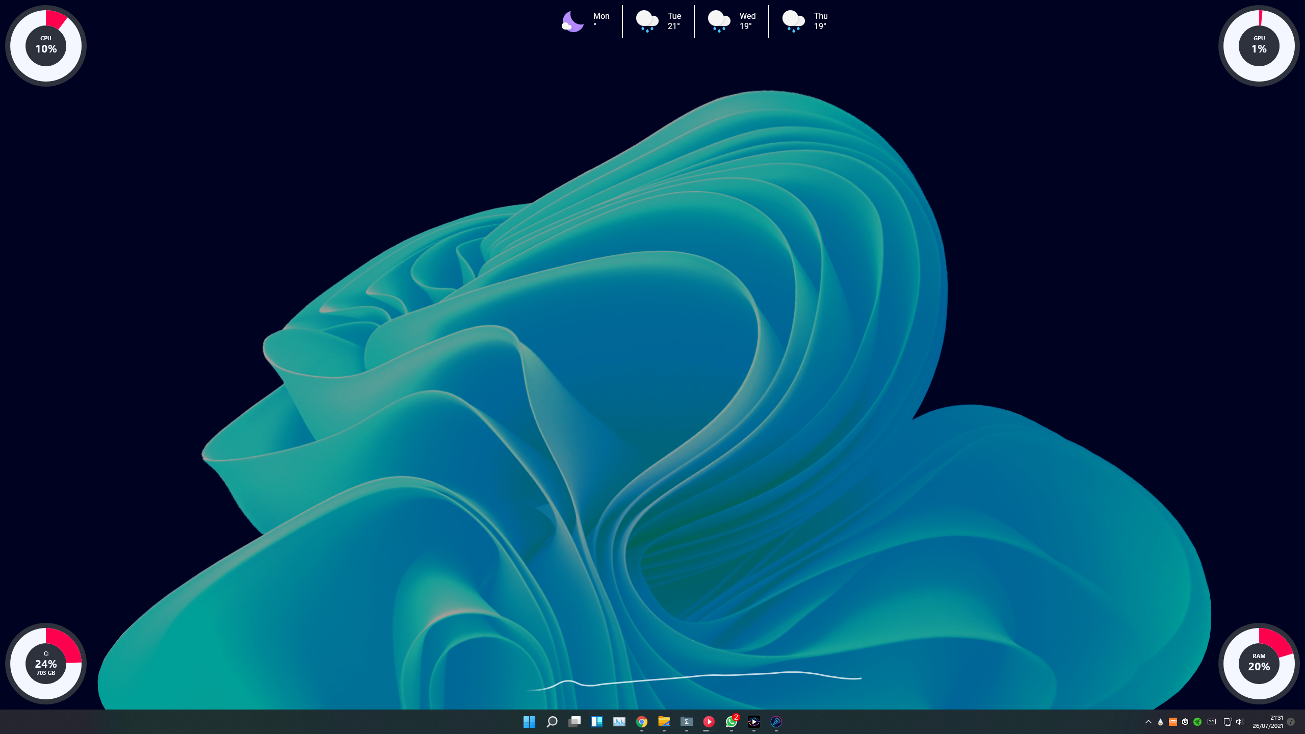Image resolution: width=1305 pixels, height=734 pixels.
Task: Open the Windows Search bar
Action: pos(551,721)
